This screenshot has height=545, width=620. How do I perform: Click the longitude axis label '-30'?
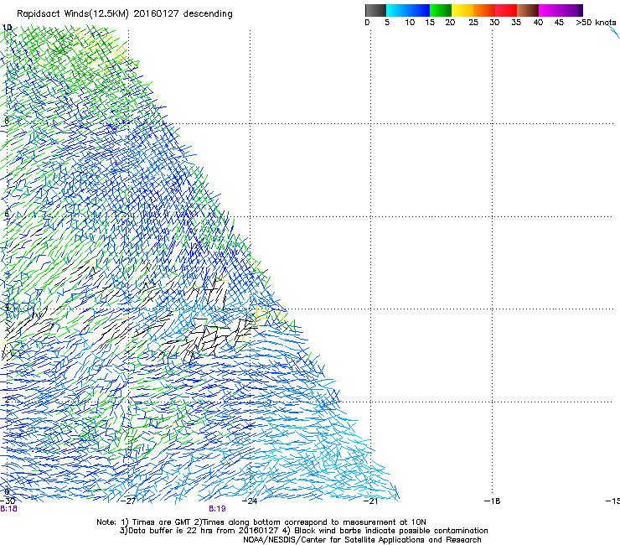(8, 501)
